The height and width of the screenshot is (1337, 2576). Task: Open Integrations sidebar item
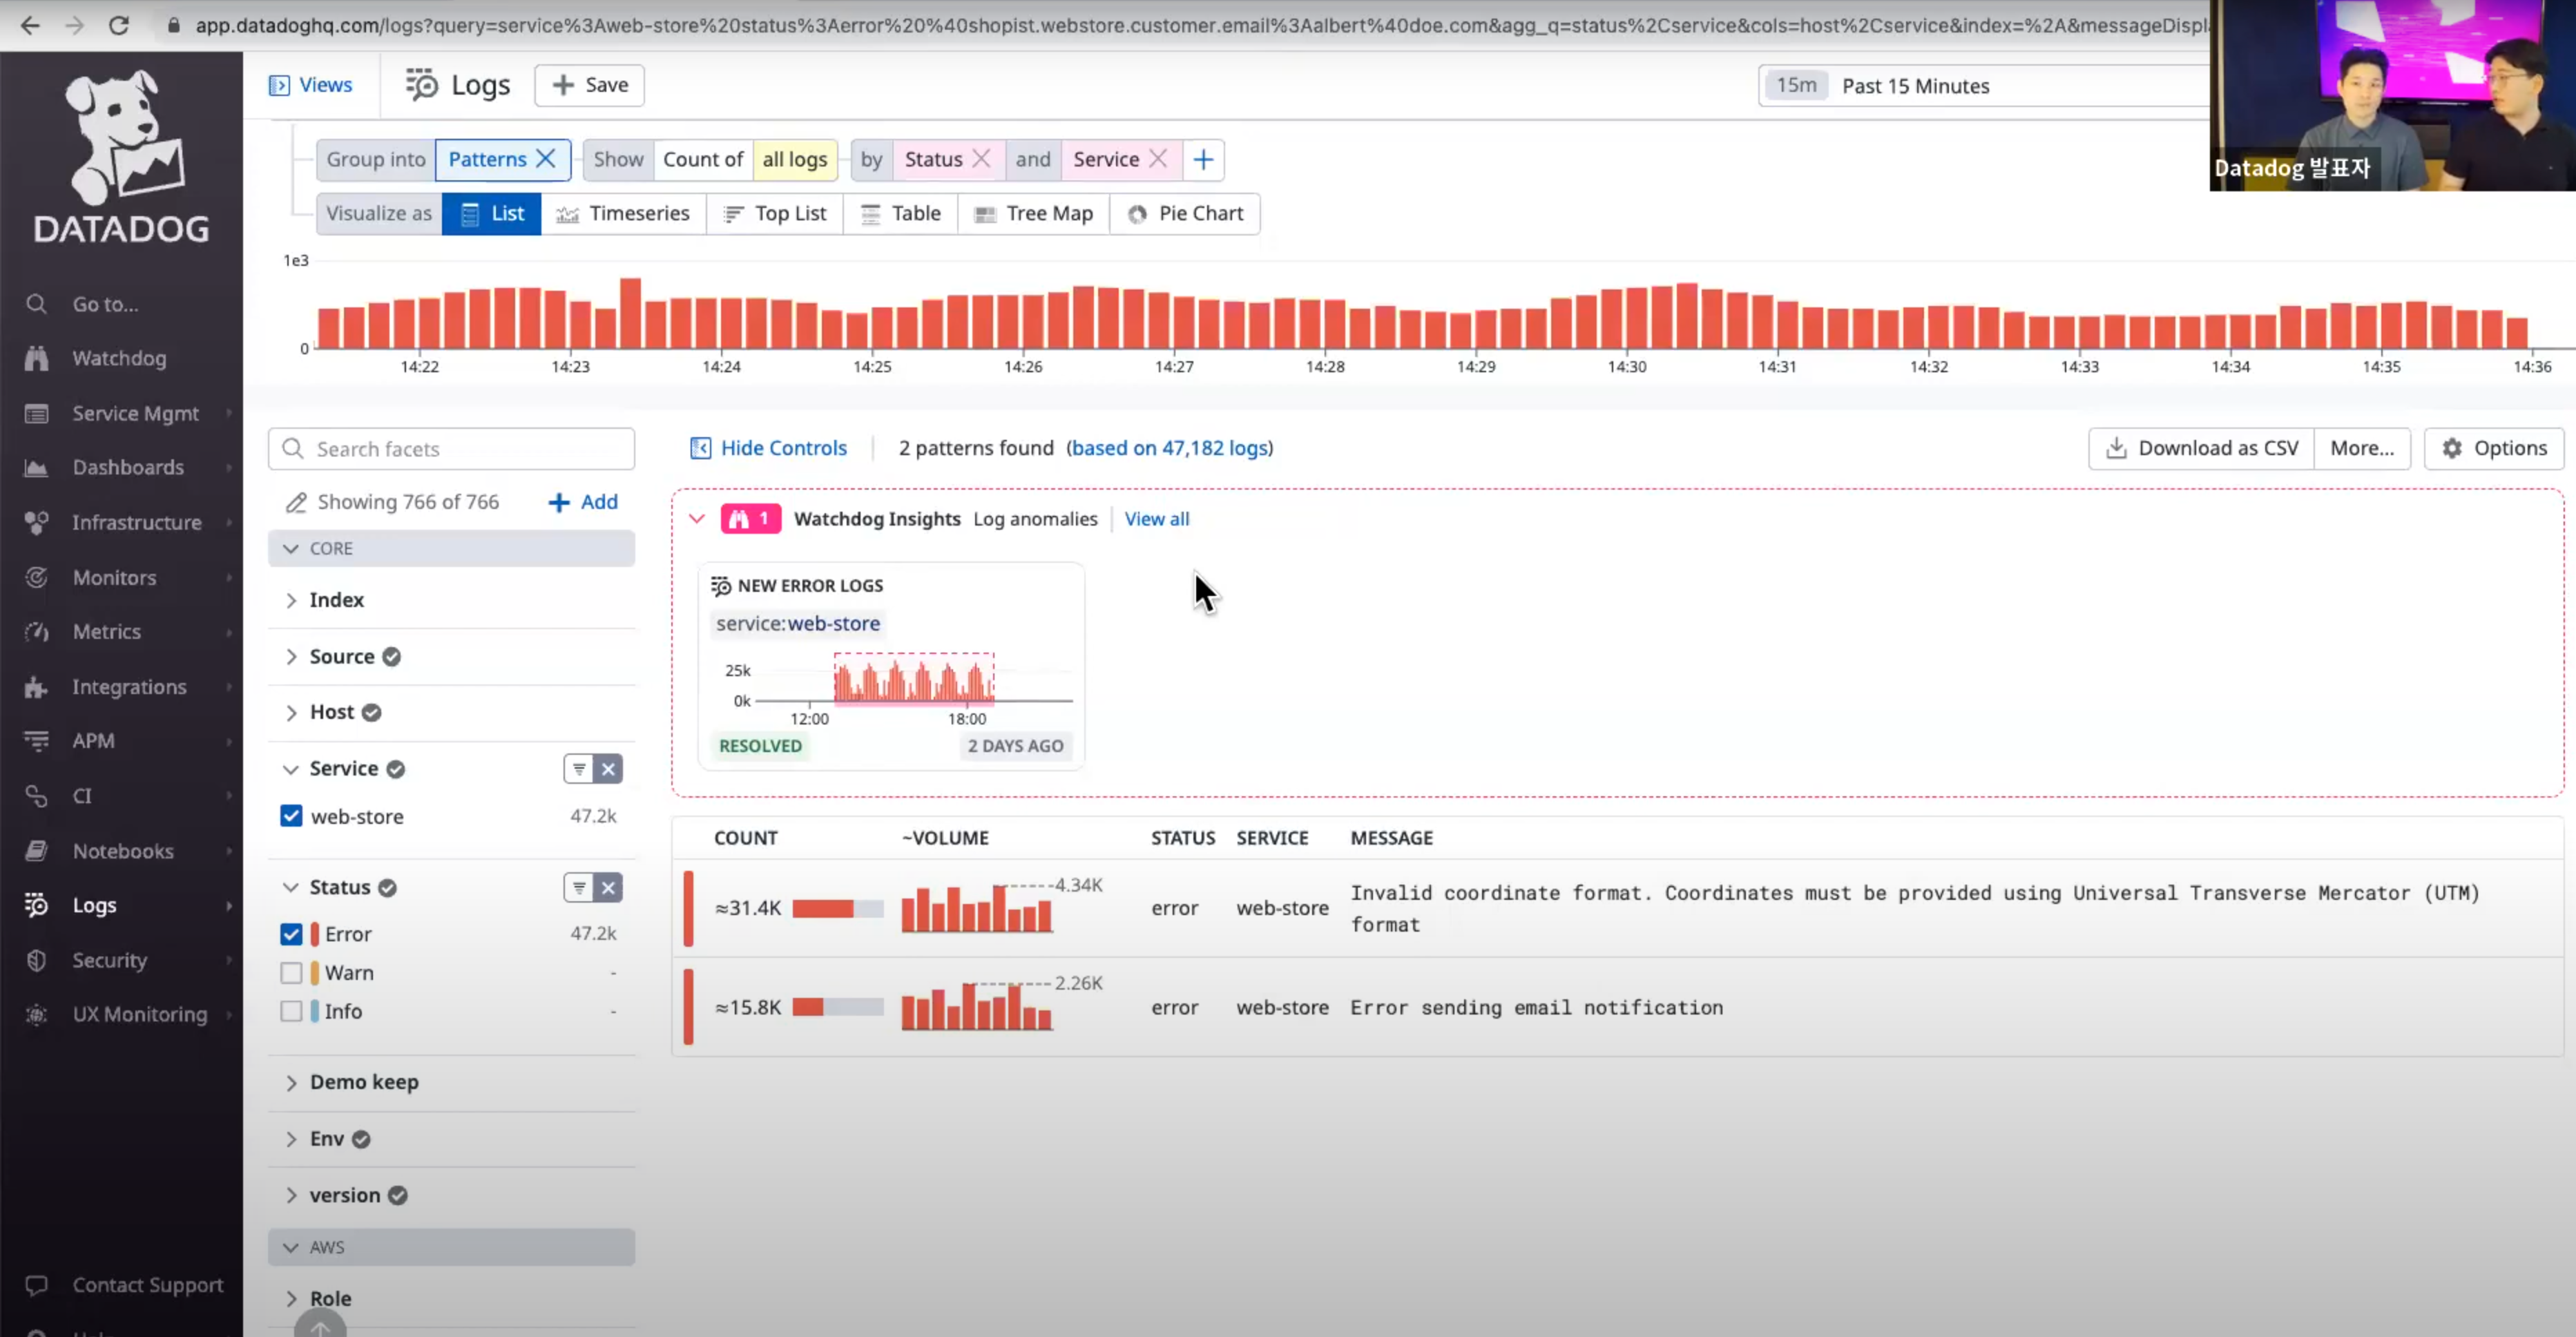point(129,686)
